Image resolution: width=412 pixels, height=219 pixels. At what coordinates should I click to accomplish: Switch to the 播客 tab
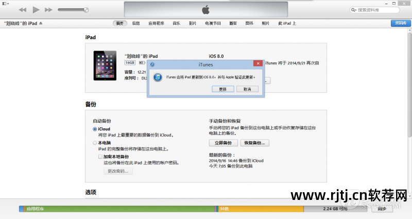[x=233, y=23]
